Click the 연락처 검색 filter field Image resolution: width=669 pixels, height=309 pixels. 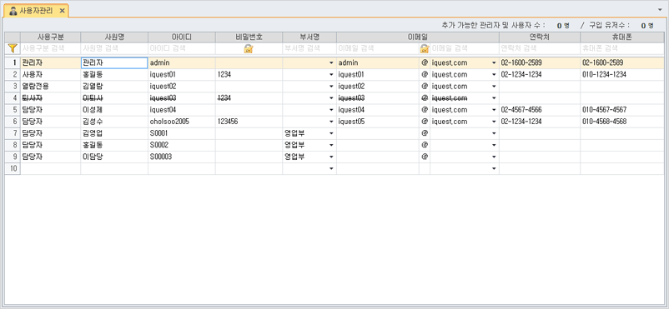coord(540,48)
